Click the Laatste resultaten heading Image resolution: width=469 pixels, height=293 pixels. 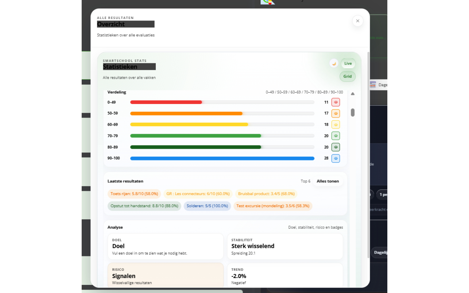point(125,181)
